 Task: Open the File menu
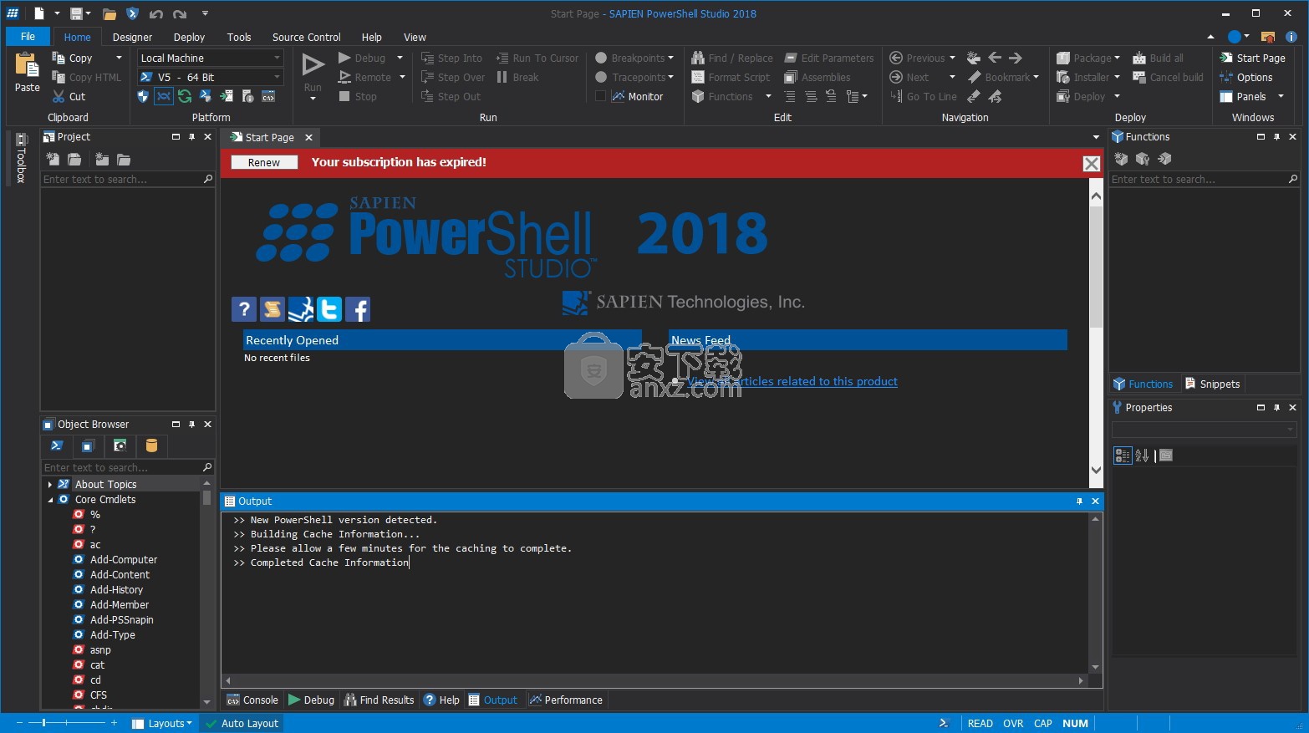point(28,37)
